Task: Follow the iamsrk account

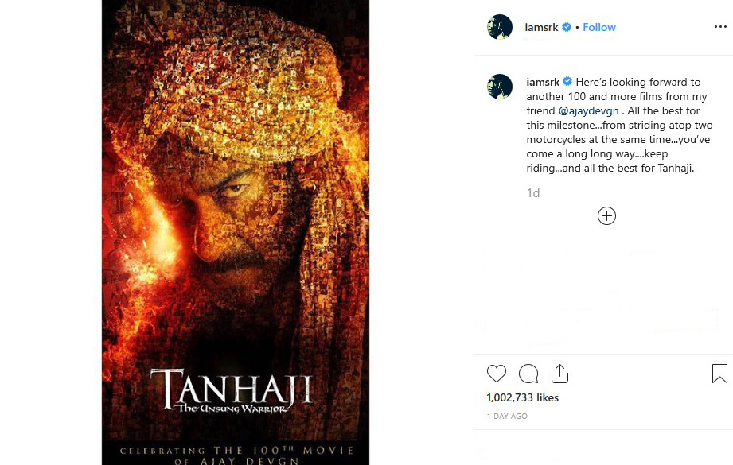Action: coord(598,27)
